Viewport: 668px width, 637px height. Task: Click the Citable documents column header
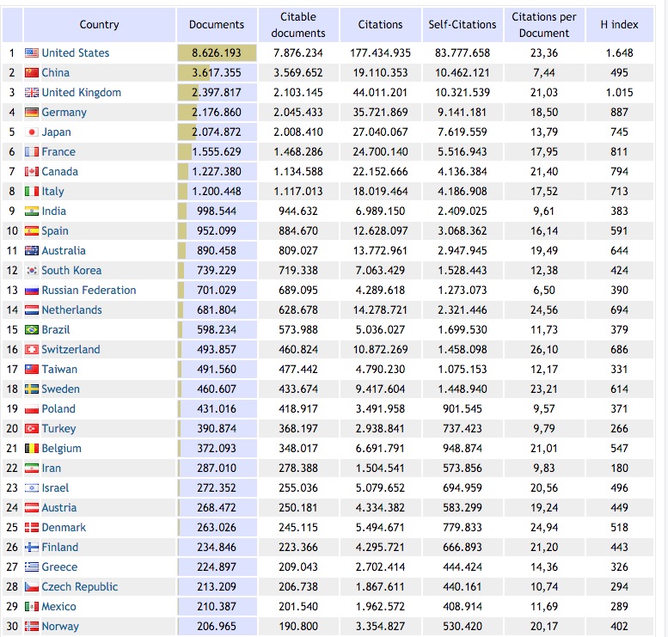pyautogui.click(x=298, y=25)
